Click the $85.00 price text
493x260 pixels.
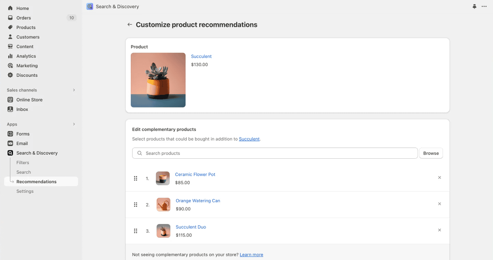[x=182, y=183]
